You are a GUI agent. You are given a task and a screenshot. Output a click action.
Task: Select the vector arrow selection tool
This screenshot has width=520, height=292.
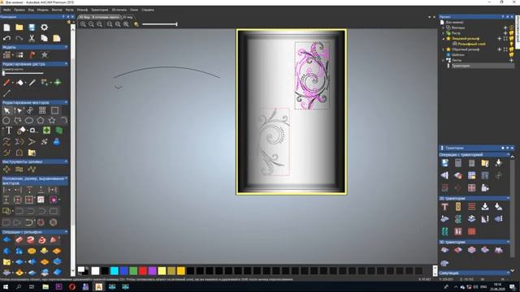click(6, 110)
